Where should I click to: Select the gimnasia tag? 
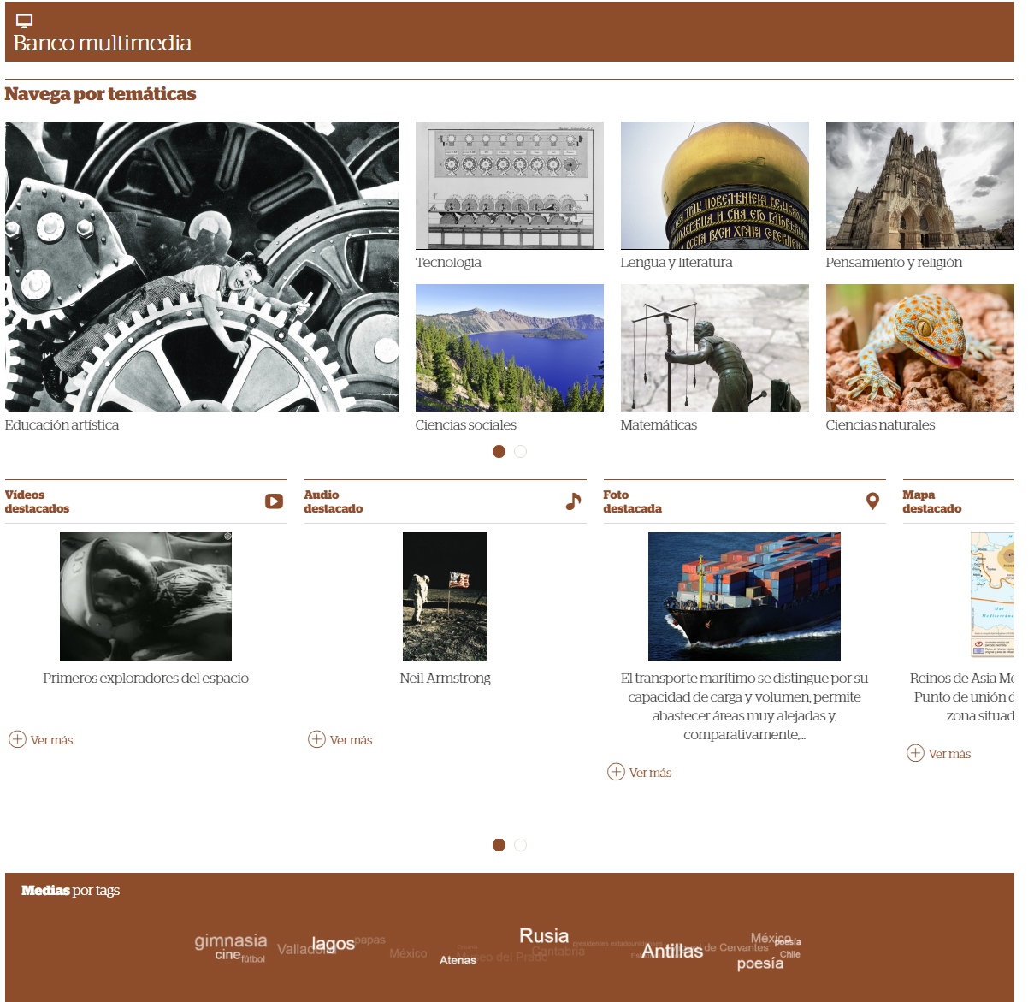pyautogui.click(x=231, y=941)
